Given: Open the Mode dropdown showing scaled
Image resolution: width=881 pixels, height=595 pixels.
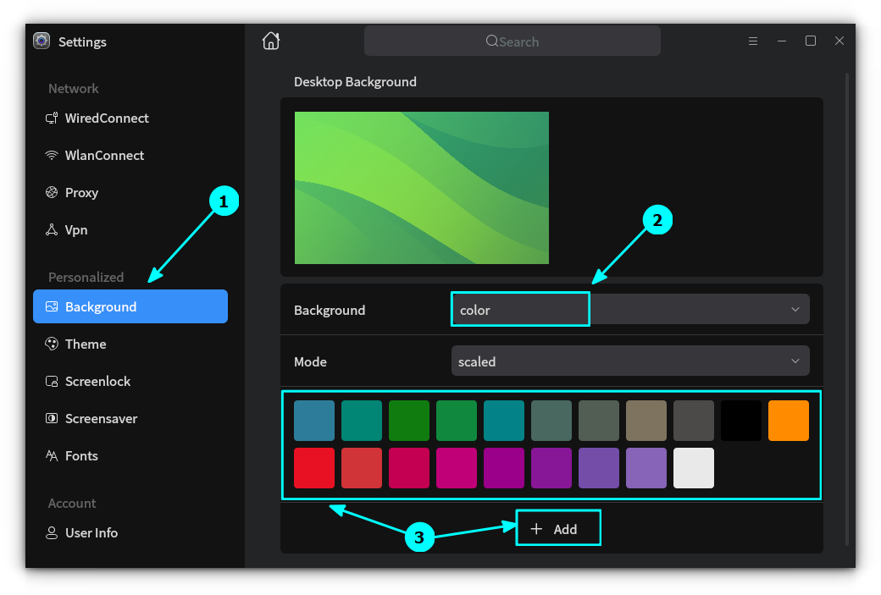Looking at the screenshot, I should point(630,361).
